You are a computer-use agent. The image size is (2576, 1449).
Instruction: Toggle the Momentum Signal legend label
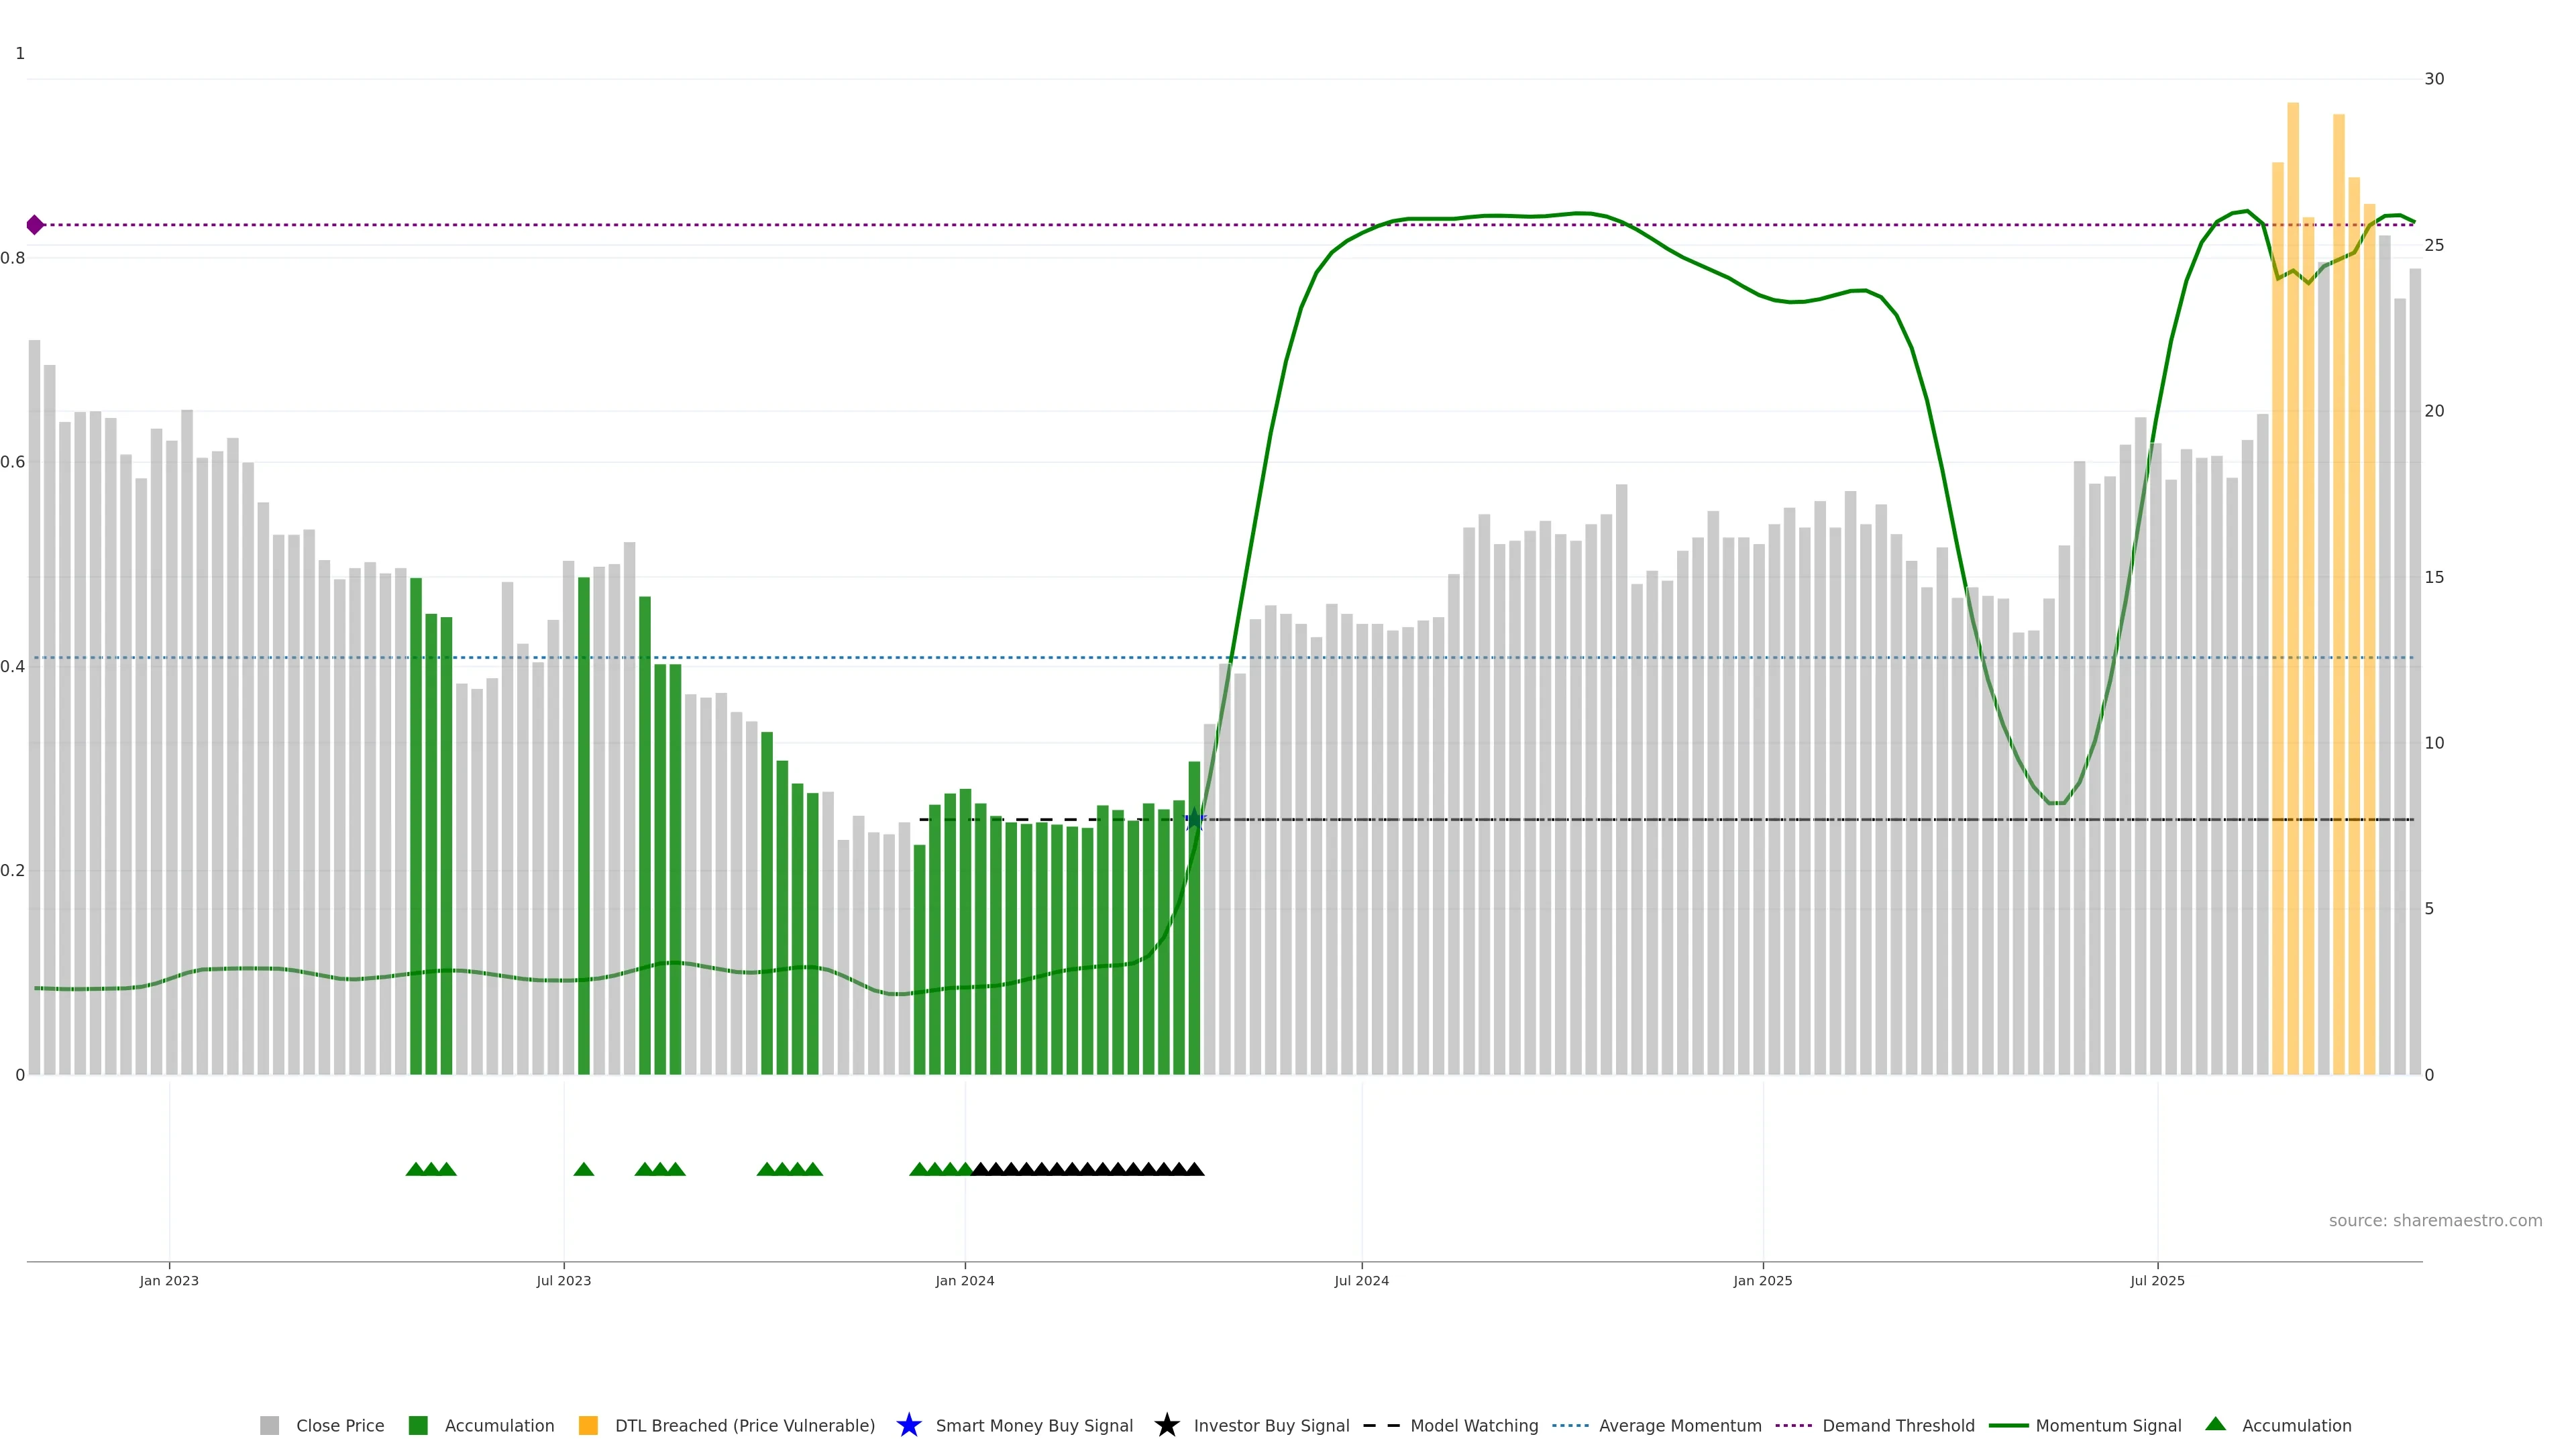pyautogui.click(x=2108, y=1426)
